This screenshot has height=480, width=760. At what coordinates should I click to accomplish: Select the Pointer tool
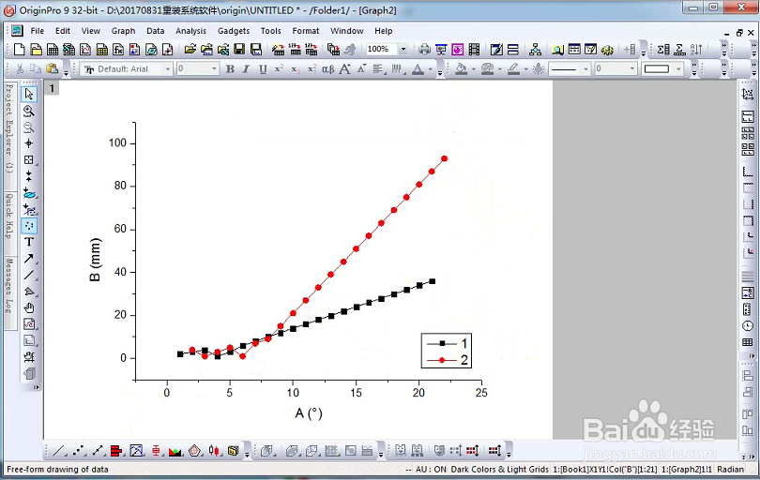click(x=29, y=94)
